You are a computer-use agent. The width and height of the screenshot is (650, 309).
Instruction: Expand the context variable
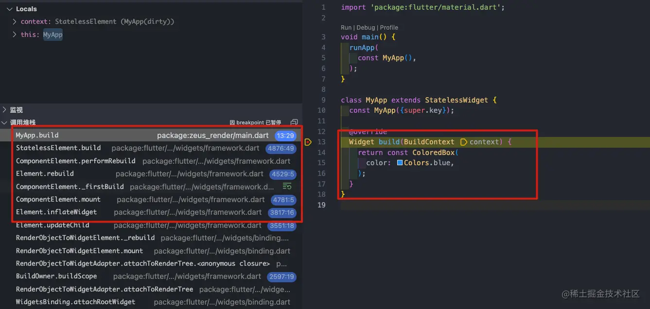point(15,22)
